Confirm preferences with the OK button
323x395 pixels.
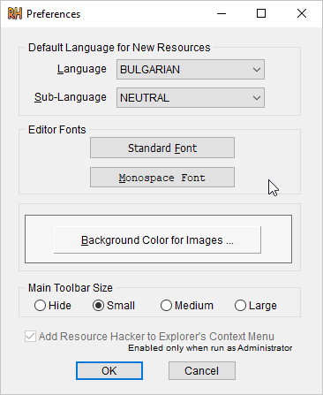pyautogui.click(x=109, y=371)
